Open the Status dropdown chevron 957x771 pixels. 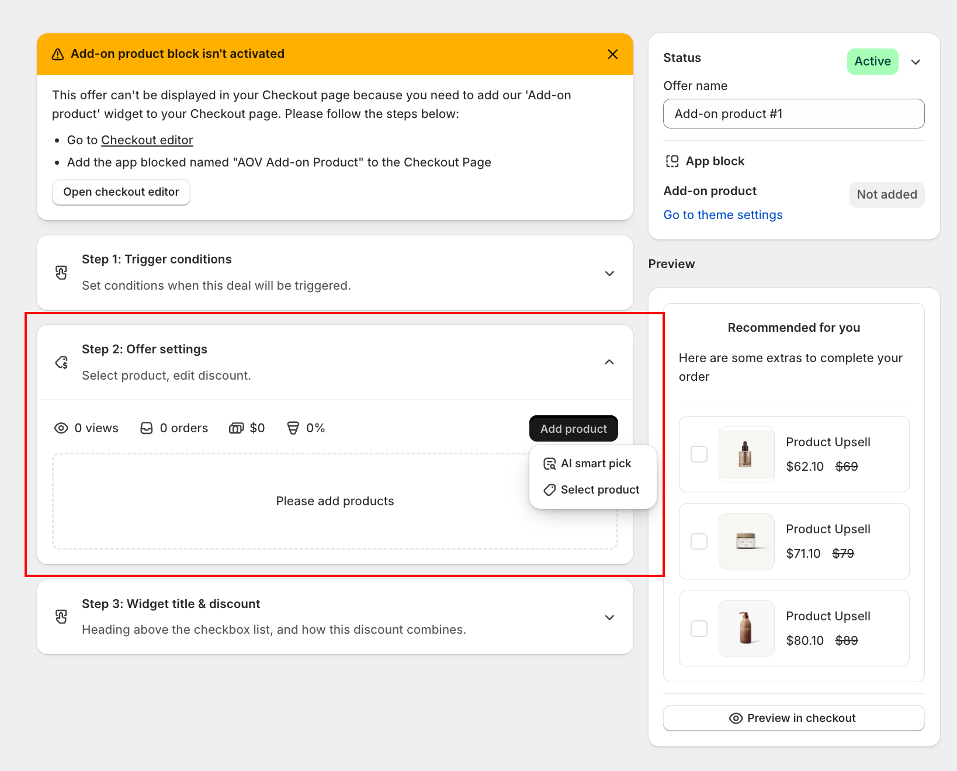pyautogui.click(x=916, y=62)
